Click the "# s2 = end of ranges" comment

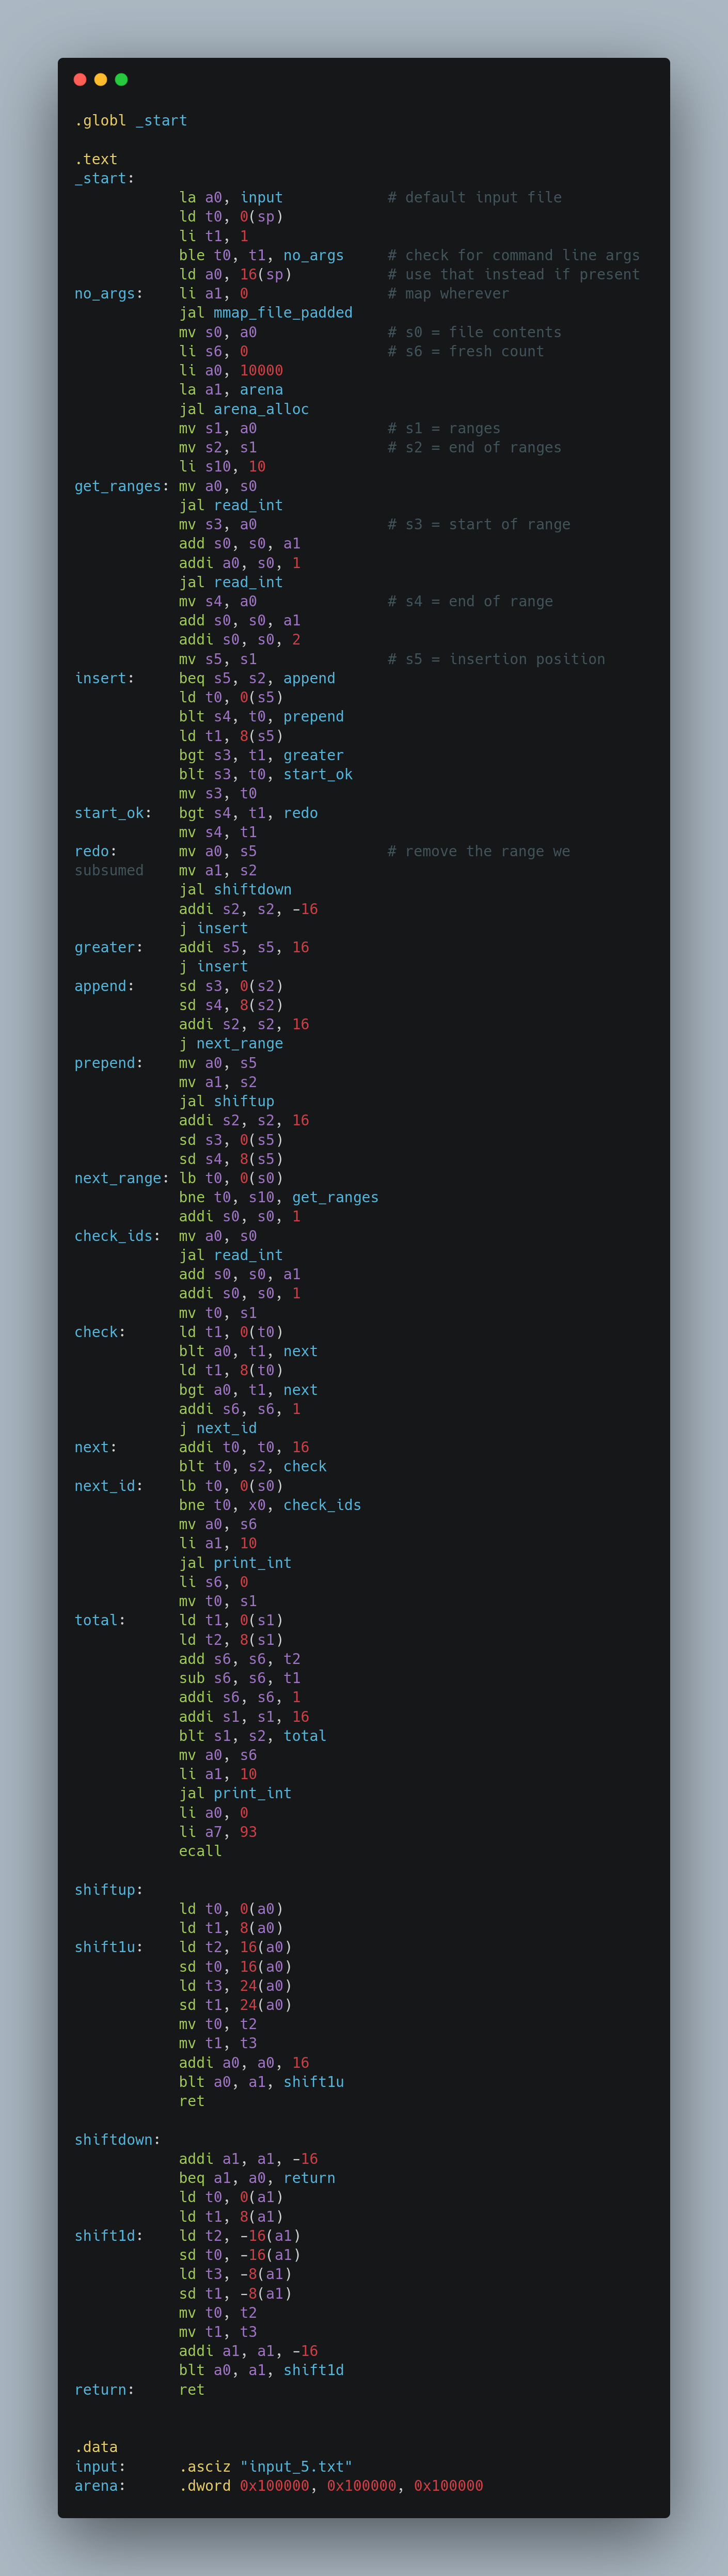pos(475,447)
